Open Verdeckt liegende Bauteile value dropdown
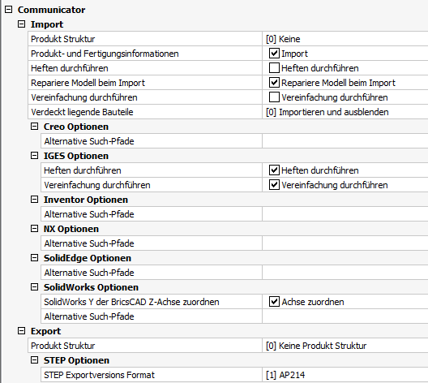Image resolution: width=428 pixels, height=383 pixels. click(x=345, y=112)
